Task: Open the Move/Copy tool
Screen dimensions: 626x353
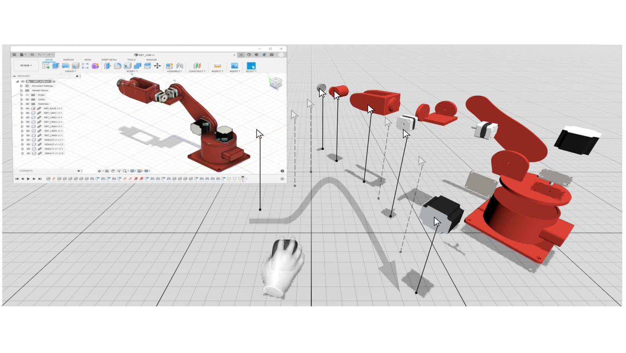Action: tap(156, 66)
